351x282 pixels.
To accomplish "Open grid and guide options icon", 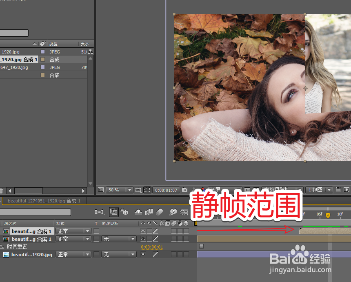I will pyautogui.click(x=138, y=190).
